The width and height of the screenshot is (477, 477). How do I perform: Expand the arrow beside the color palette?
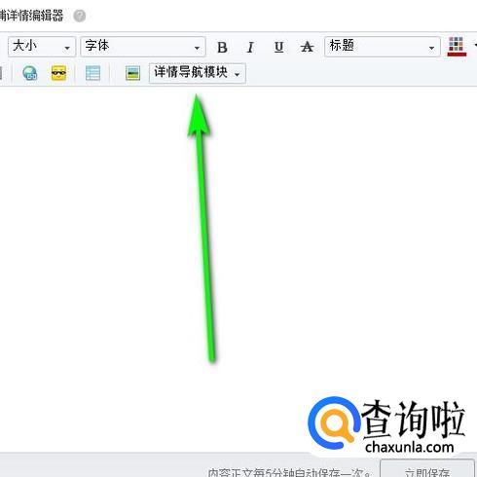(x=475, y=46)
